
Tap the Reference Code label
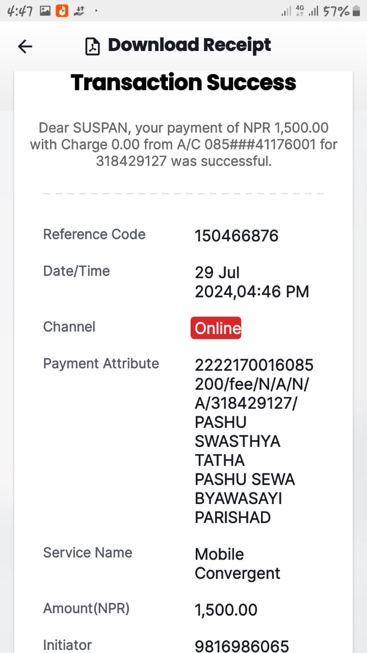pyautogui.click(x=94, y=234)
